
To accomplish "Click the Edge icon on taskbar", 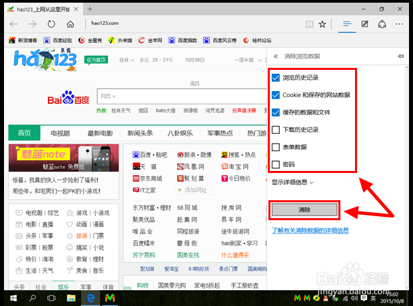I will pyautogui.click(x=91, y=298).
